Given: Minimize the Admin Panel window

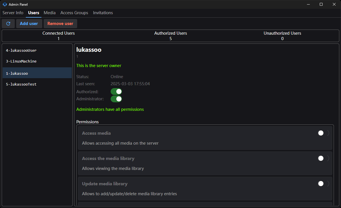Looking at the screenshot, I should click(x=308, y=4).
